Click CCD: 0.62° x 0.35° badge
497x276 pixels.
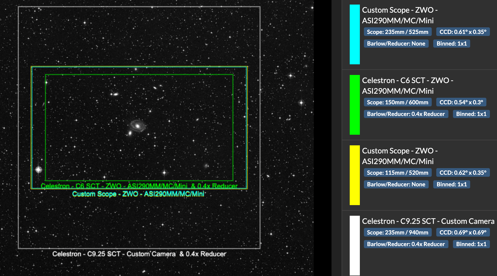(463, 173)
